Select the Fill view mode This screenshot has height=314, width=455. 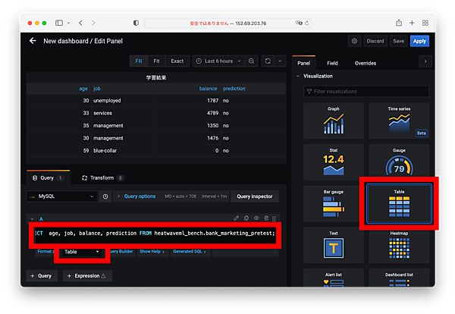point(138,61)
